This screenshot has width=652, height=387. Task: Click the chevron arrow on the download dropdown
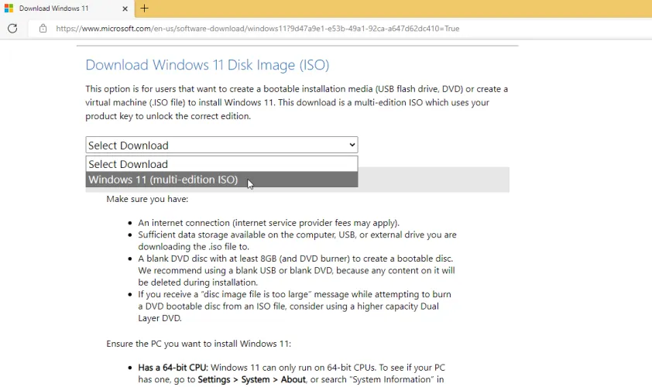pyautogui.click(x=352, y=145)
